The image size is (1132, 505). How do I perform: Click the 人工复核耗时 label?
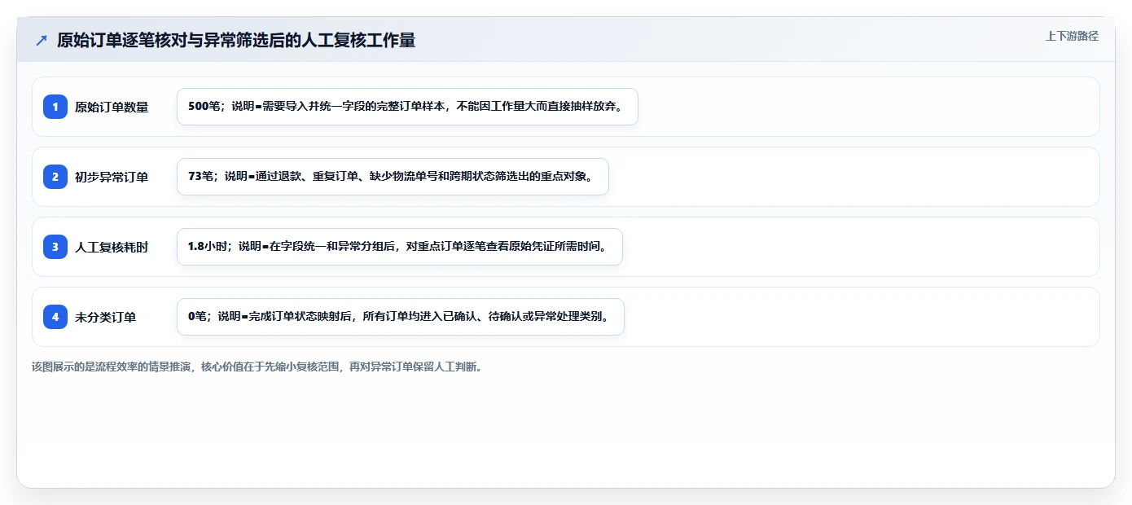(x=112, y=247)
